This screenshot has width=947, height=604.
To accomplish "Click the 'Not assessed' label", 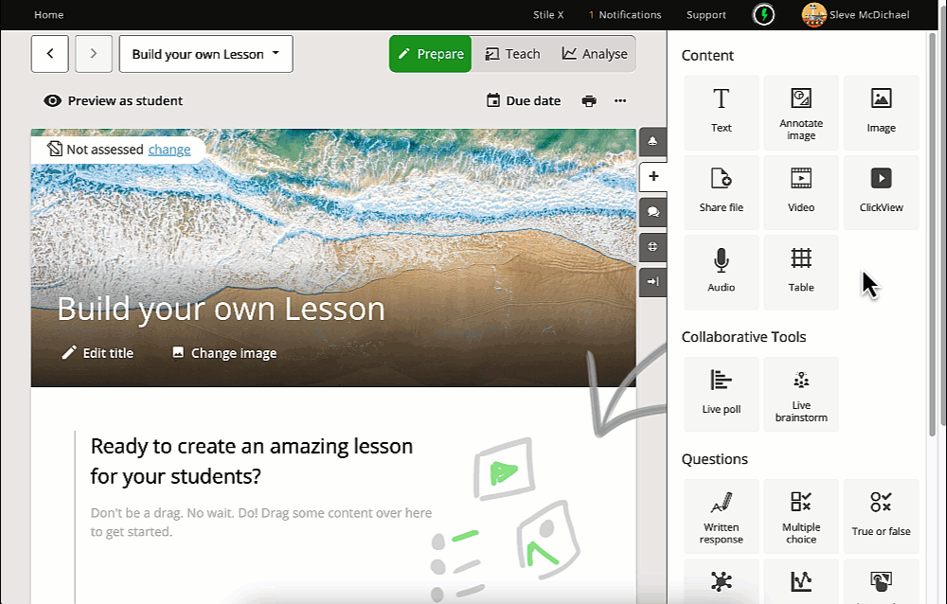I will (x=104, y=150).
